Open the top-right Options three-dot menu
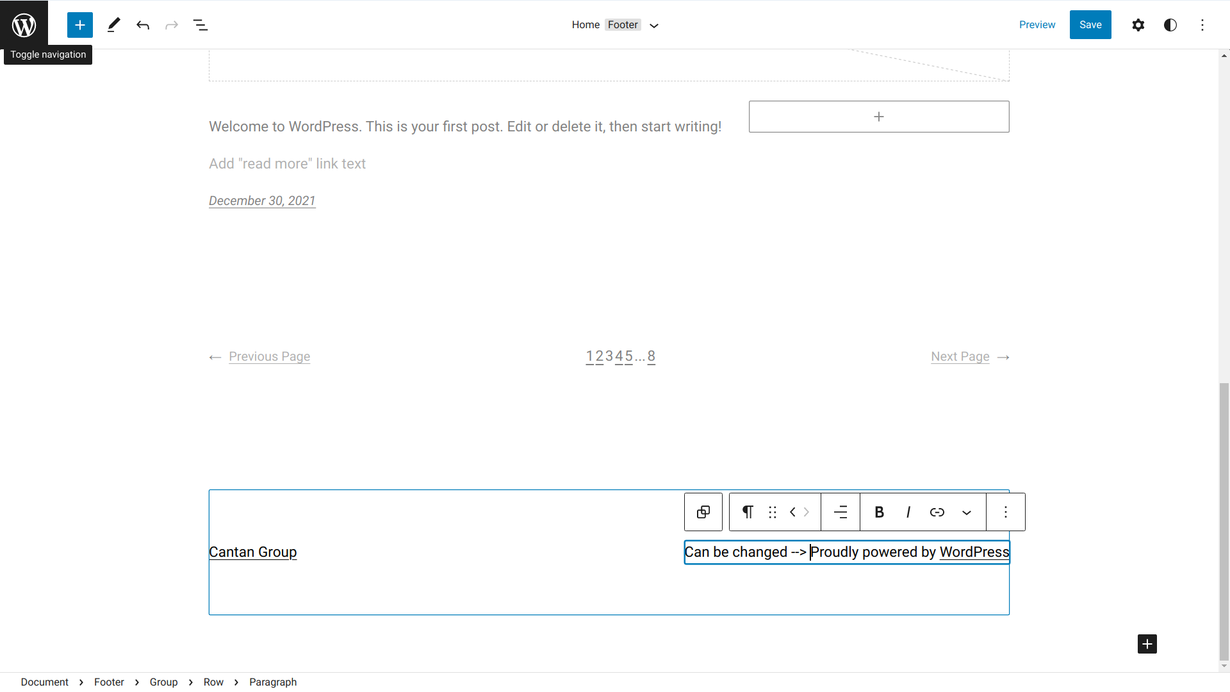The image size is (1230, 692). (1202, 25)
